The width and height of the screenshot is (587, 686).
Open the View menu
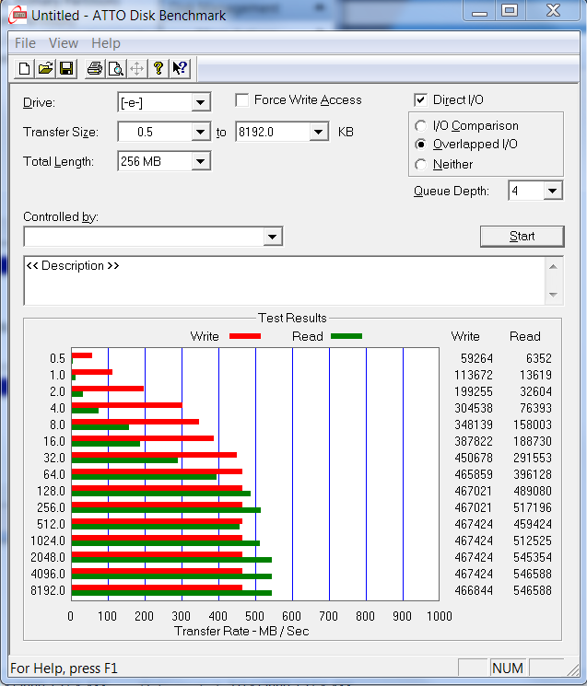coord(64,43)
